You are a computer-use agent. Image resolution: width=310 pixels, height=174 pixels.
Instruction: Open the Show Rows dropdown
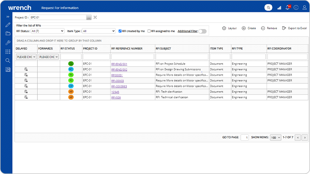[x=276, y=137]
